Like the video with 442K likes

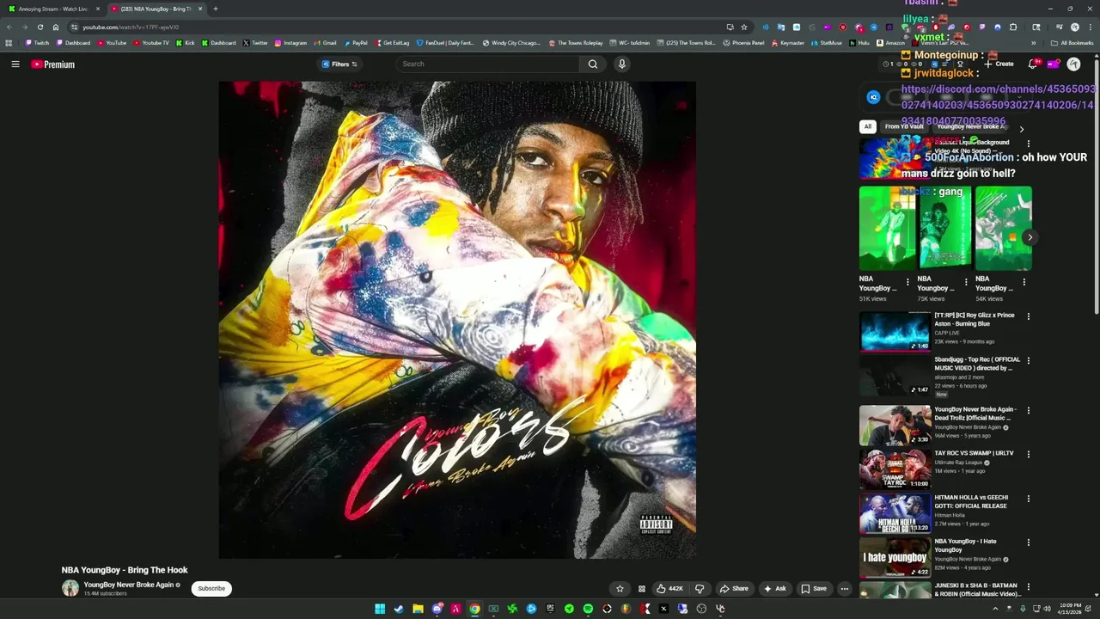(669, 589)
